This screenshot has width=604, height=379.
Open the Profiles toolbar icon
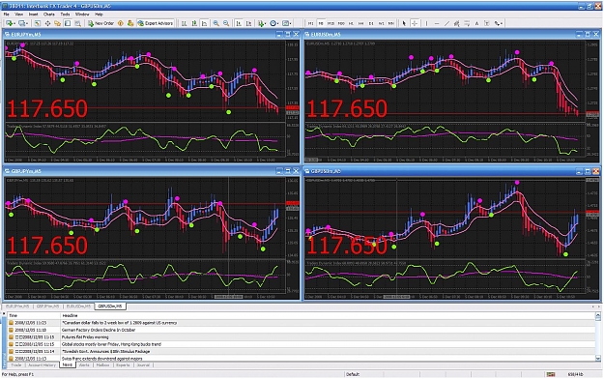23,23
